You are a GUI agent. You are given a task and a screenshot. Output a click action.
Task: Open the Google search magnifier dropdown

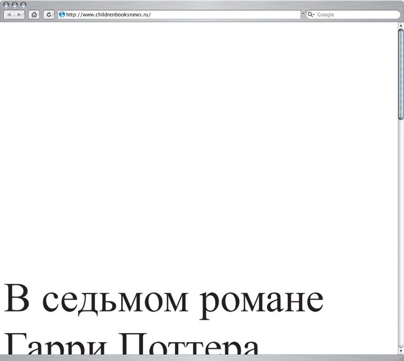(311, 14)
